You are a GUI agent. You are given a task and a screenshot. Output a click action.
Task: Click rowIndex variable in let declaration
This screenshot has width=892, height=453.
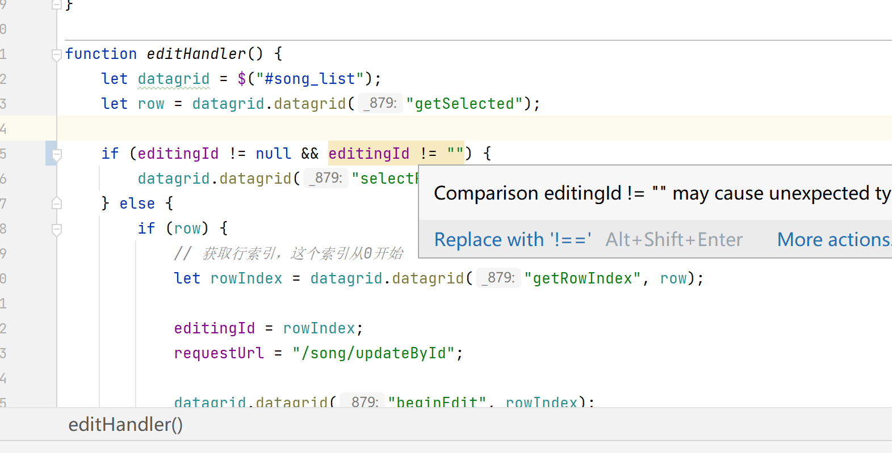pyautogui.click(x=246, y=278)
